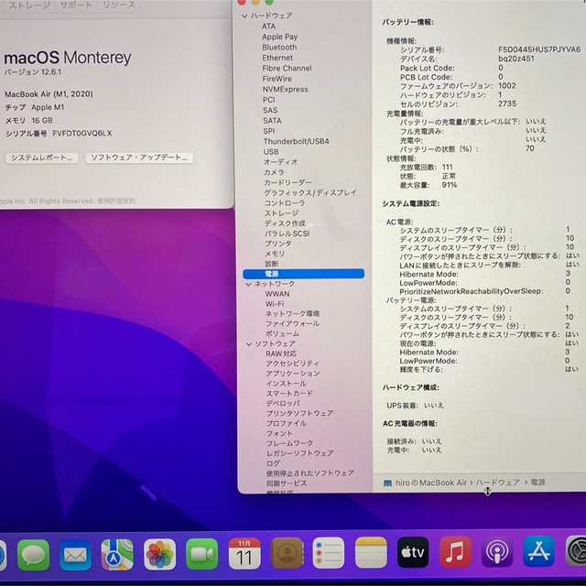Select ATA in the sidebar

(x=268, y=27)
